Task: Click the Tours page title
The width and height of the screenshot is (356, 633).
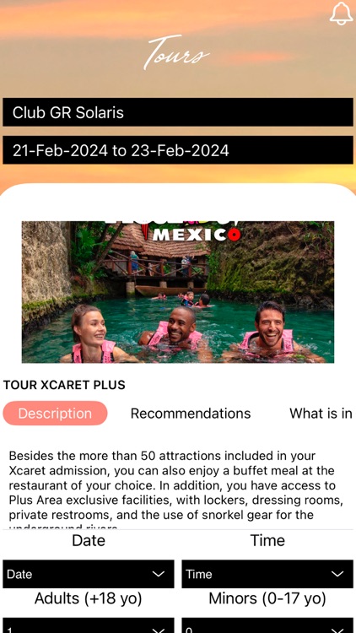Action: 177,53
